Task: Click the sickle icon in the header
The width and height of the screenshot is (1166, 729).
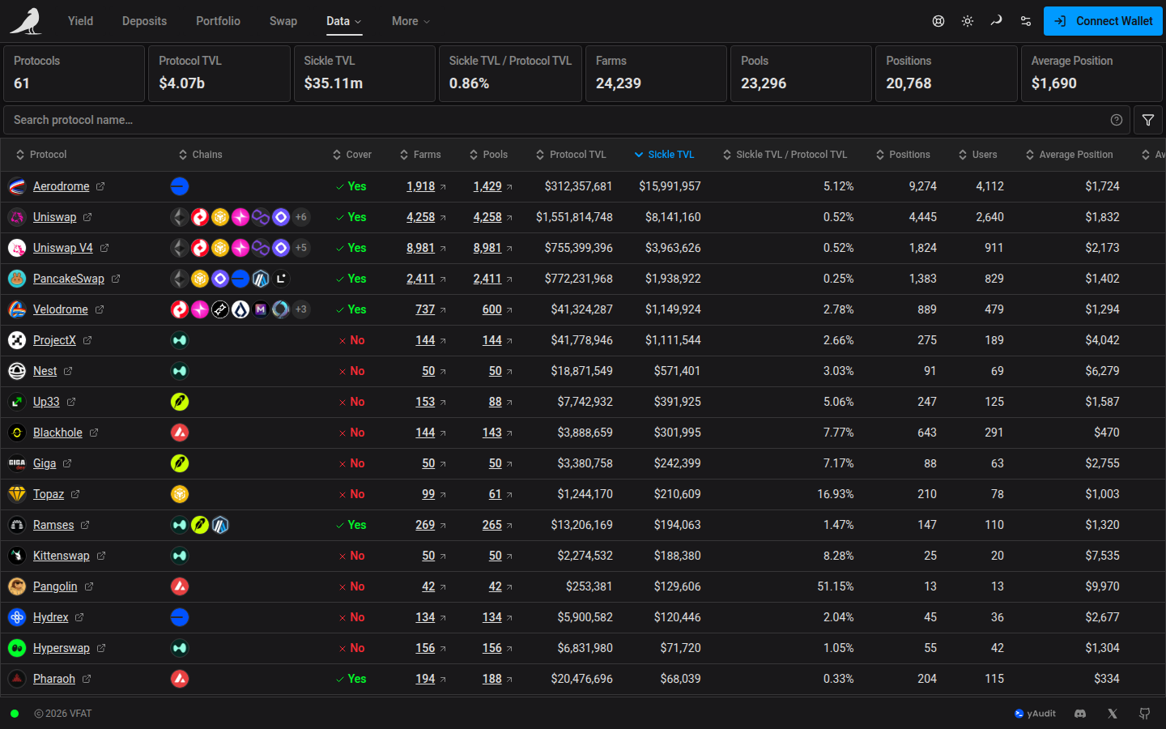Action: (x=997, y=21)
